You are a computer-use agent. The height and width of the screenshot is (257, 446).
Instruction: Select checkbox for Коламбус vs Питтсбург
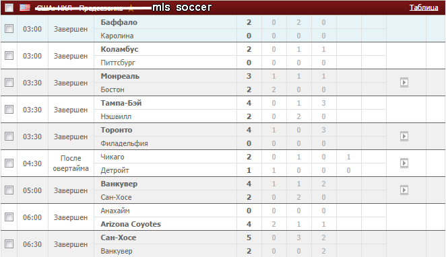click(x=9, y=56)
